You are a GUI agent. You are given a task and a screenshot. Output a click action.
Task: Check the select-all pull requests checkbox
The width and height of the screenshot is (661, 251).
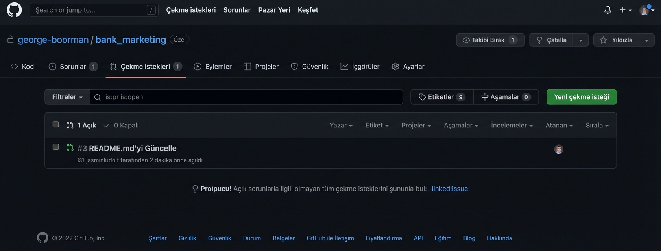pyautogui.click(x=55, y=125)
